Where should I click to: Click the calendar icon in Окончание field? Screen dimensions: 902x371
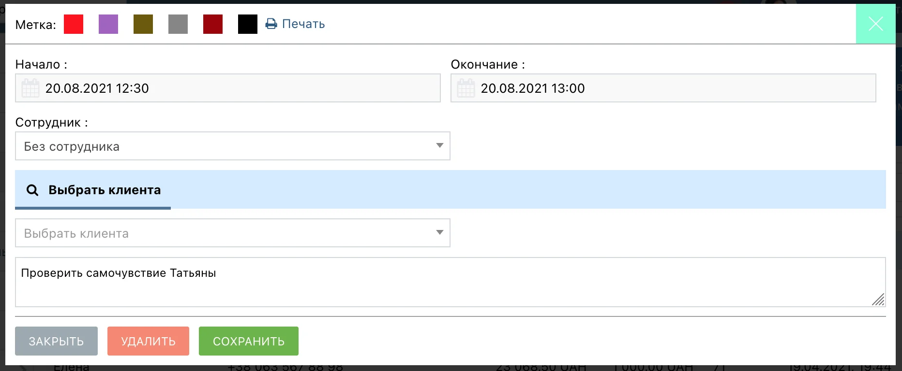click(x=466, y=88)
